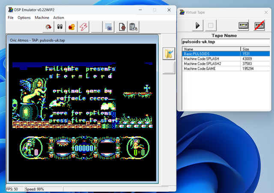Image resolution: width=274 pixels, height=193 pixels.
Task: Select the Machine Code:GAME row
Action: 226,68
